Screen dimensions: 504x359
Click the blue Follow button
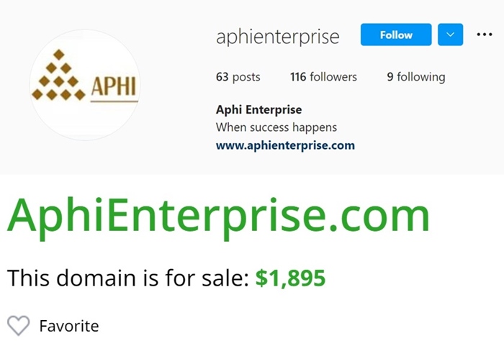coord(396,35)
